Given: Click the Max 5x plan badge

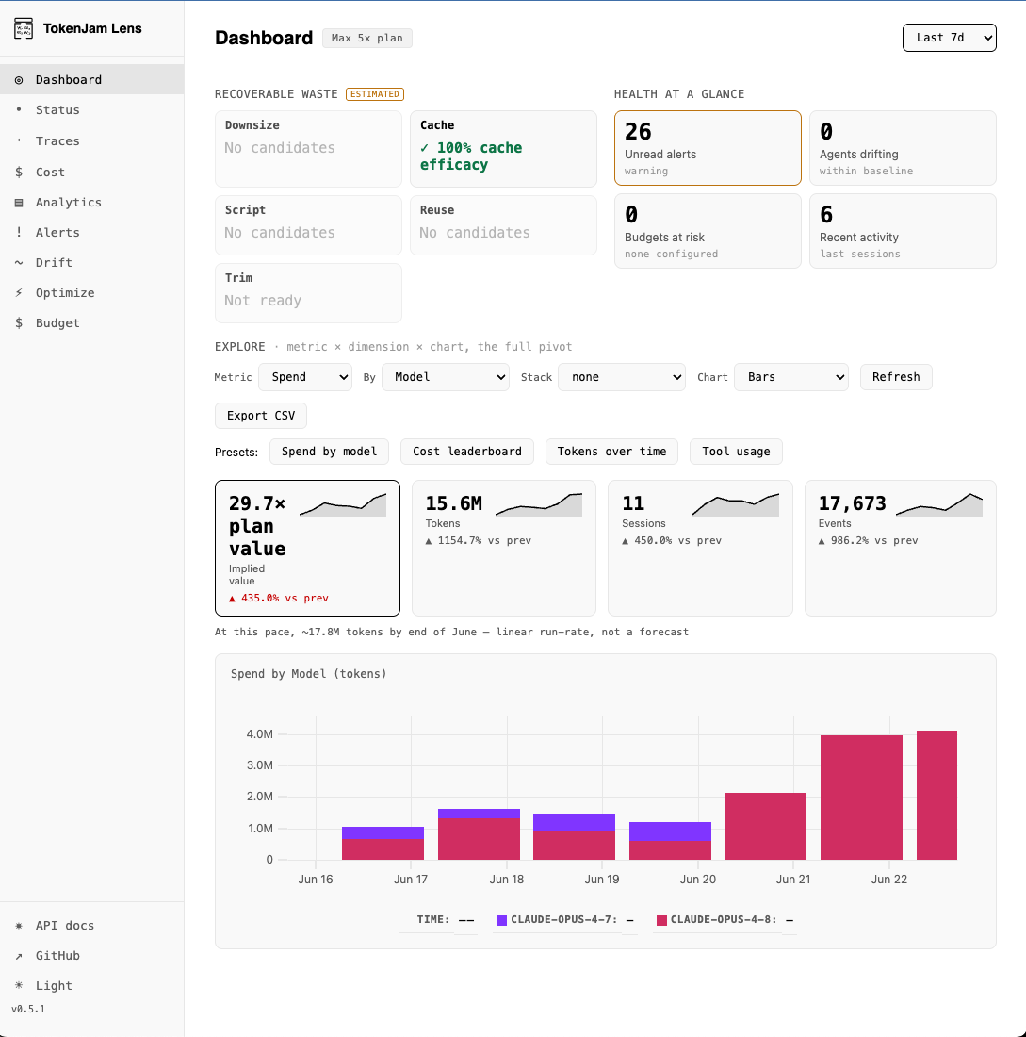Looking at the screenshot, I should pyautogui.click(x=366, y=39).
